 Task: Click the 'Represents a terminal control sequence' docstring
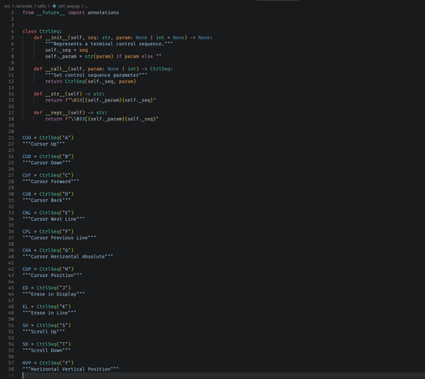click(109, 44)
